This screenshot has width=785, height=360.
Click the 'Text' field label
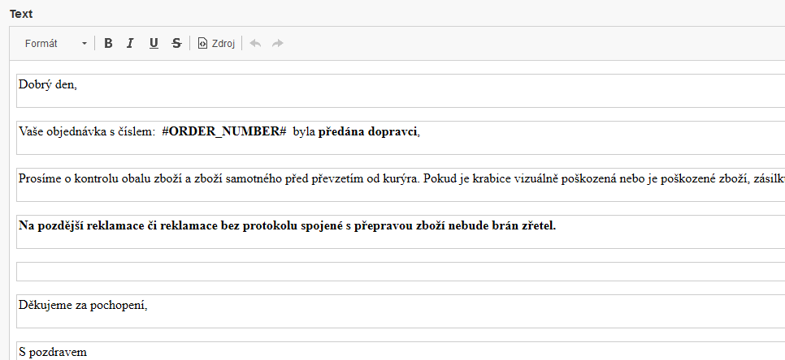(21, 15)
